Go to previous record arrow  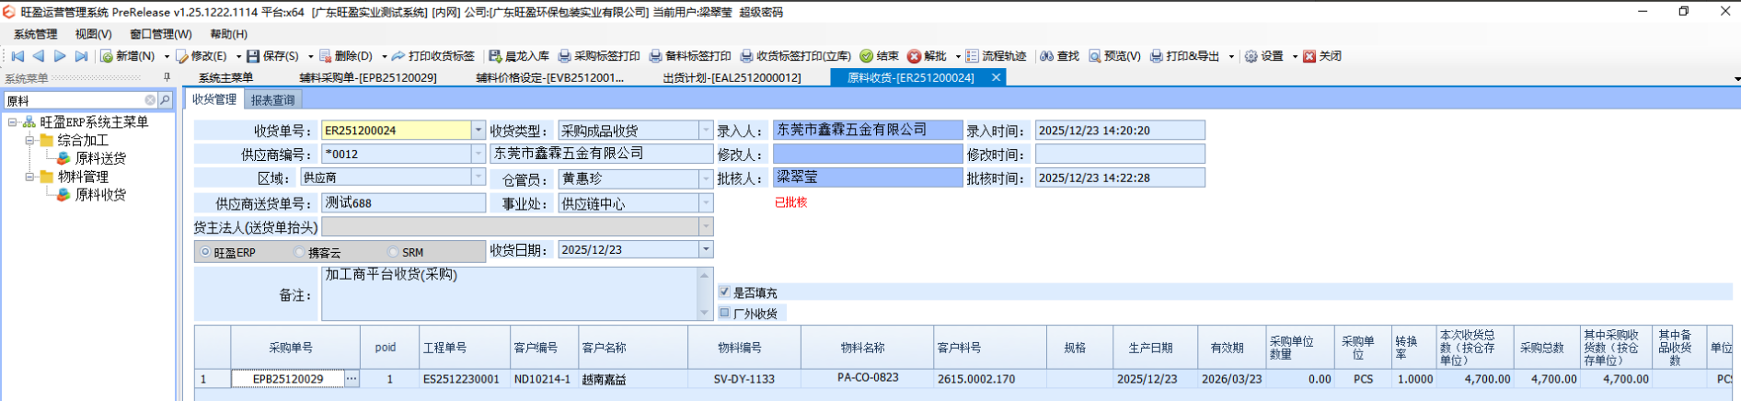coord(39,56)
